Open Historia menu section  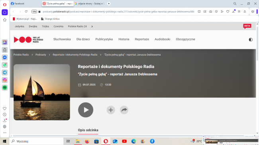coord(124,39)
